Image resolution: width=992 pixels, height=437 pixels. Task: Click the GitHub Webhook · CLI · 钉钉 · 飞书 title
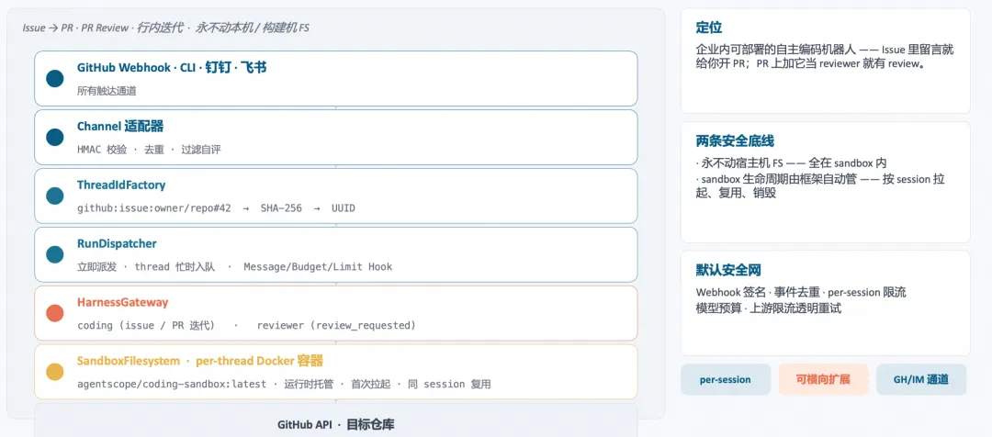coord(172,67)
